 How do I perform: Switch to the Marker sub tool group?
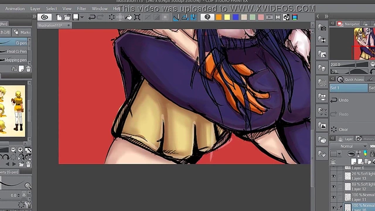click(x=22, y=32)
